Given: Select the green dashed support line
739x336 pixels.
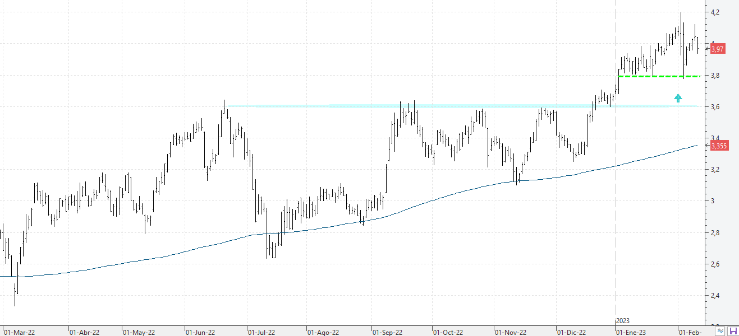Looking at the screenshot, I should point(659,76).
